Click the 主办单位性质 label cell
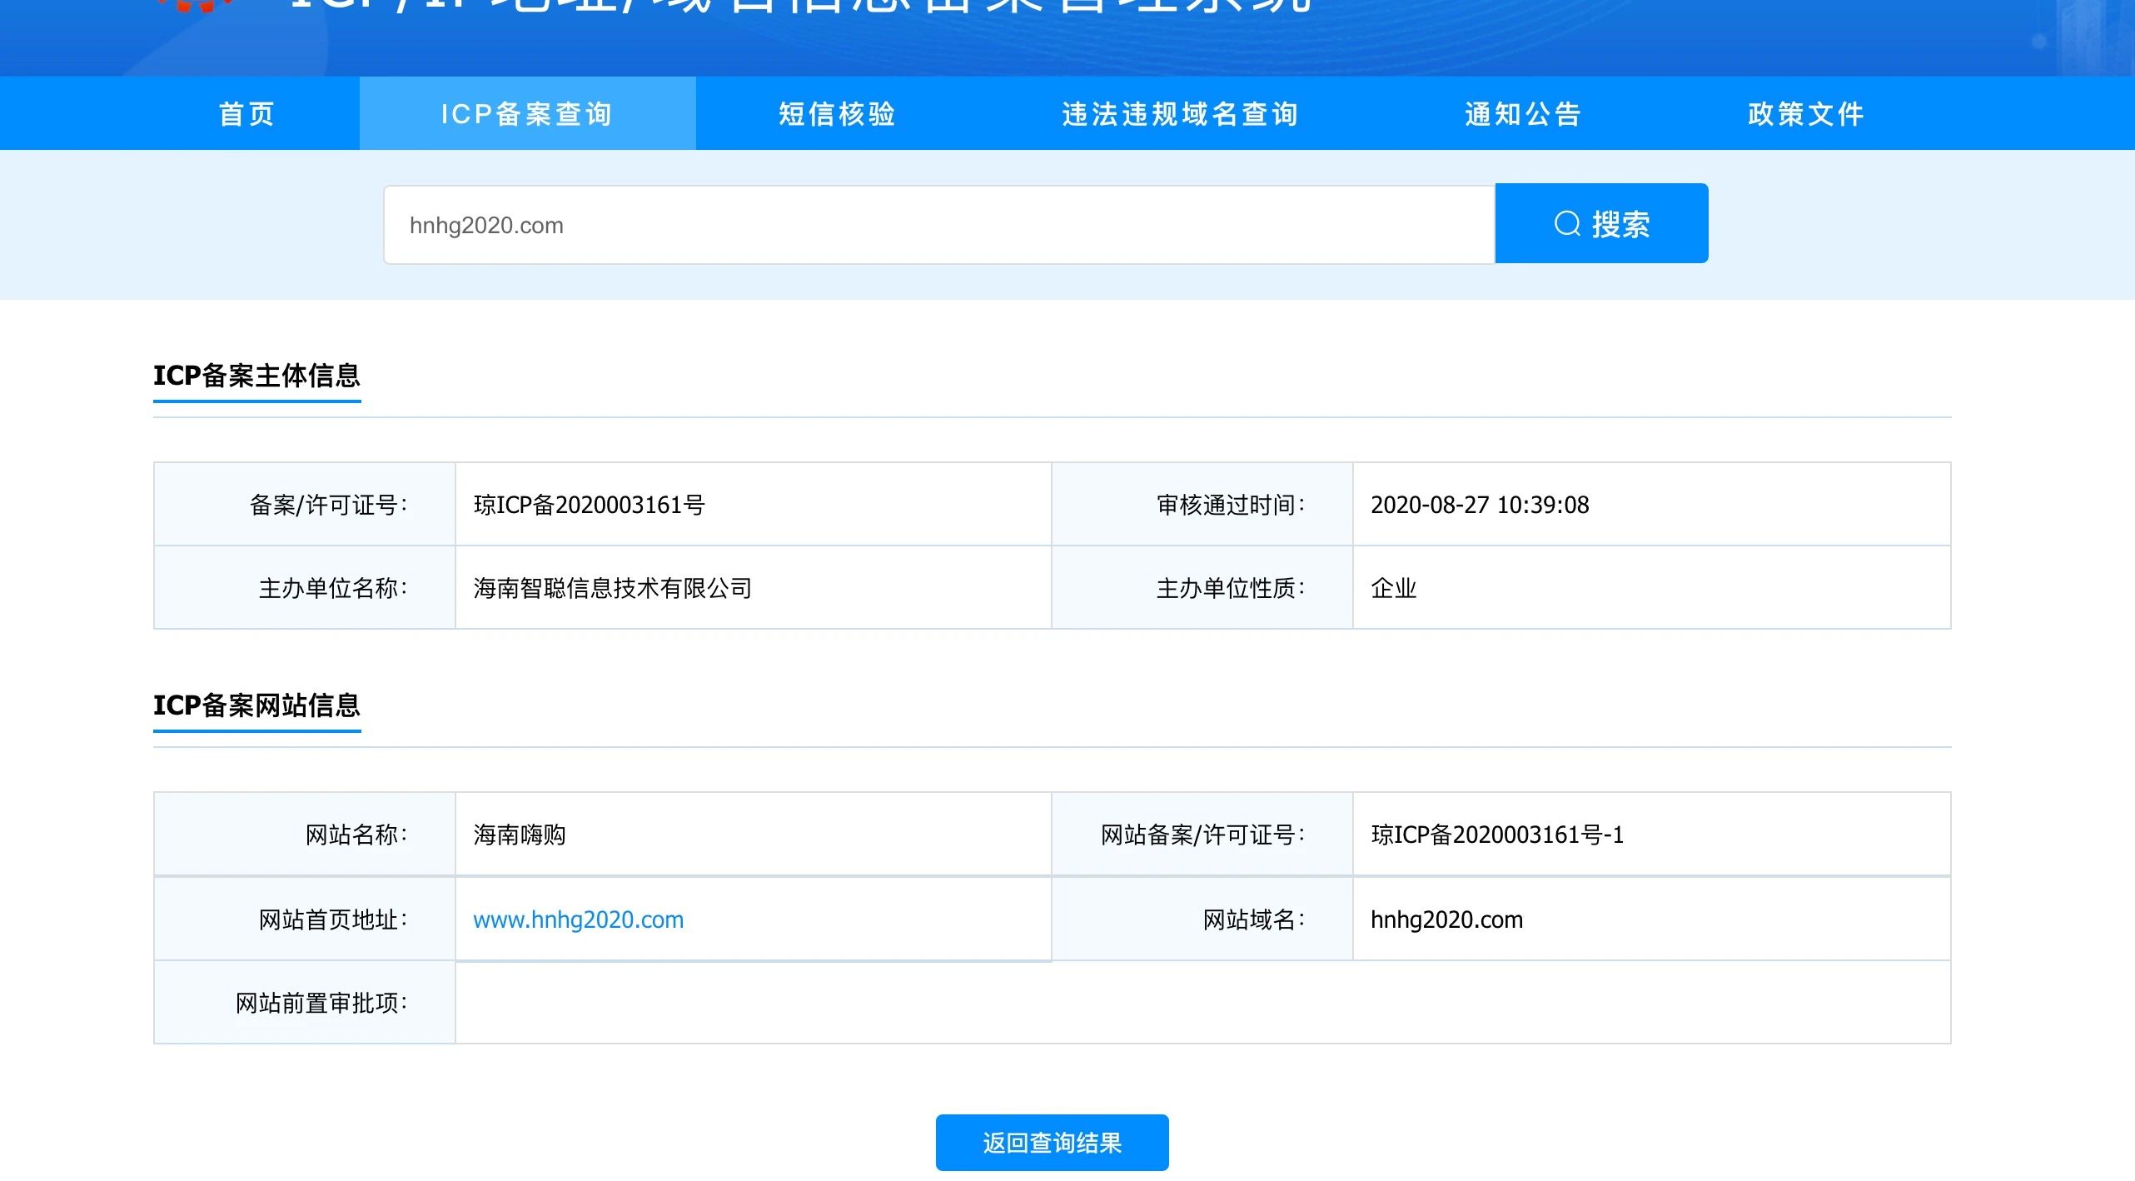 [1202, 588]
